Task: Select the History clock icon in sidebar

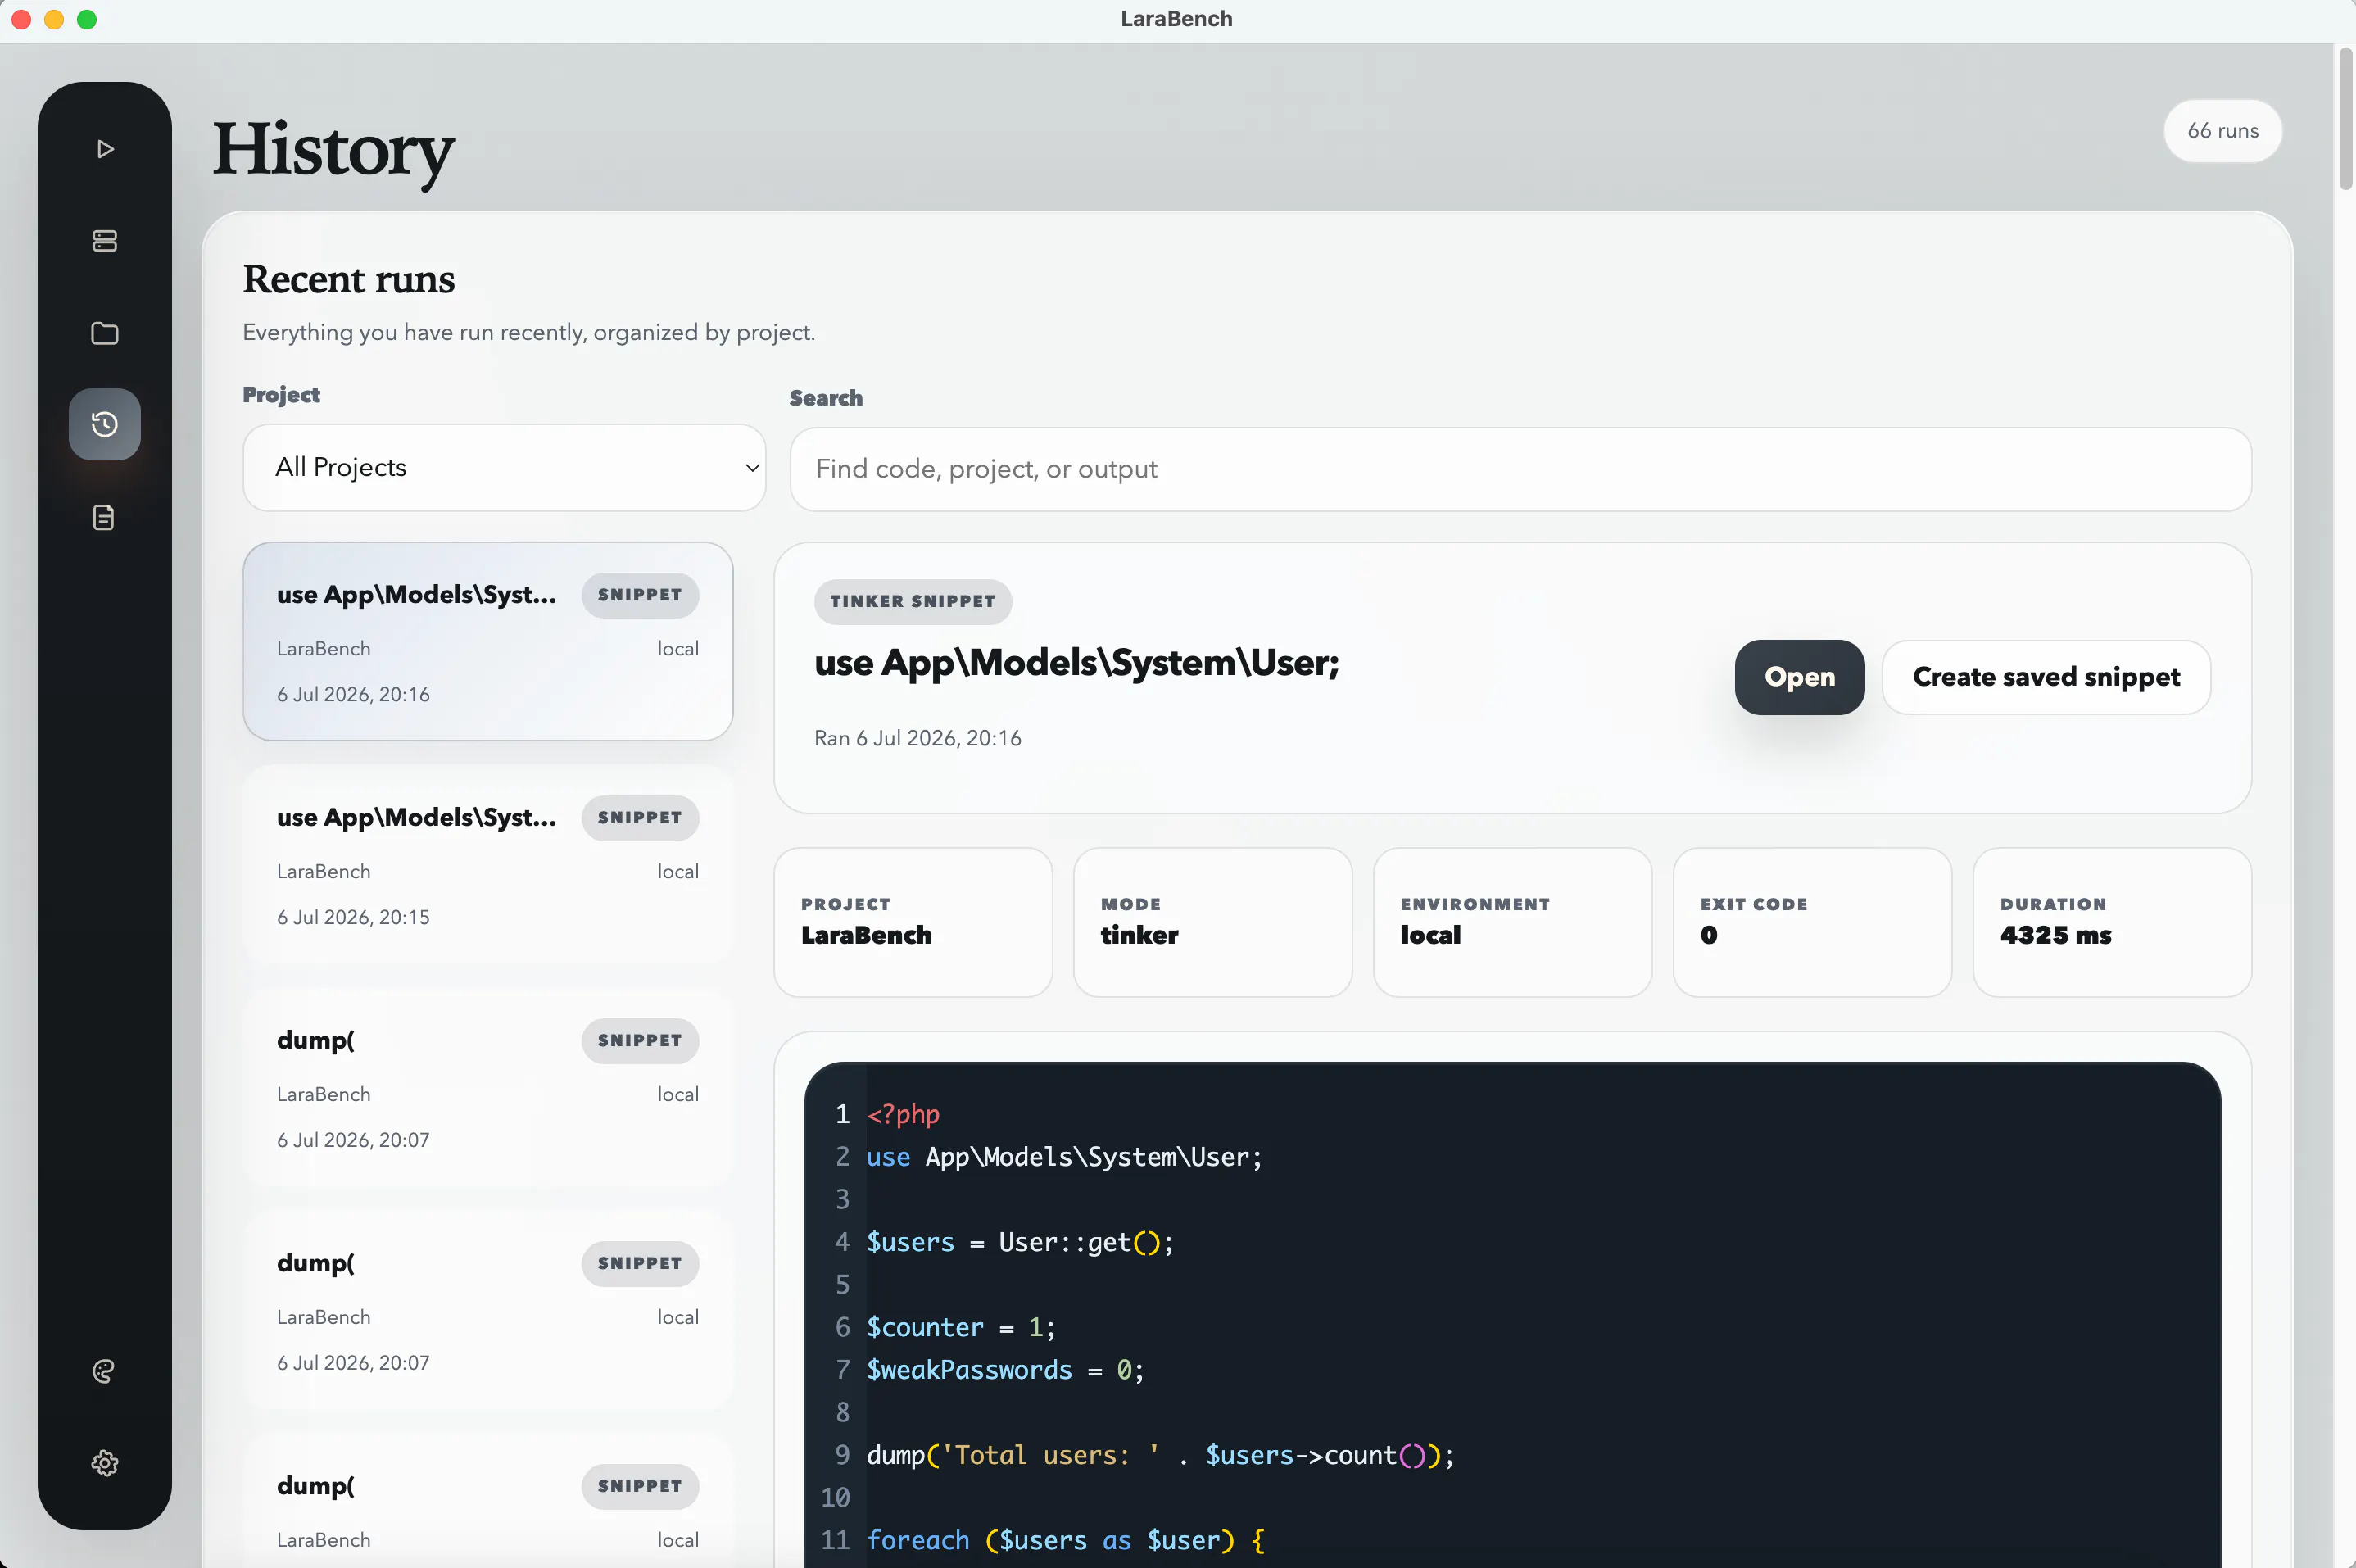Action: click(x=105, y=425)
